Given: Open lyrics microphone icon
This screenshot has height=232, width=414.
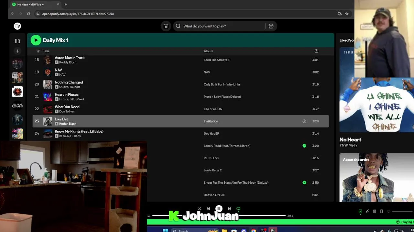Looking at the screenshot, I should [367, 211].
